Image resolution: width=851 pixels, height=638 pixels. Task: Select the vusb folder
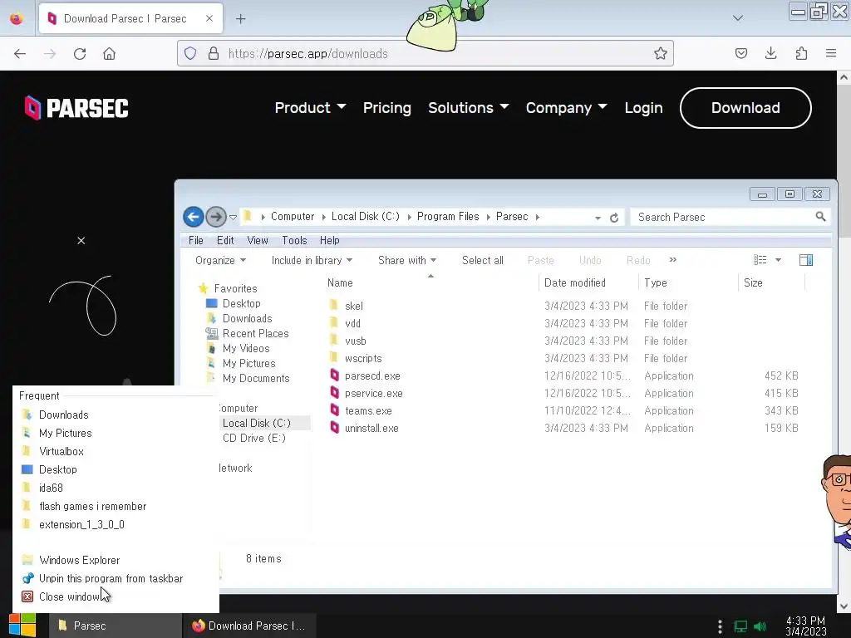point(356,341)
